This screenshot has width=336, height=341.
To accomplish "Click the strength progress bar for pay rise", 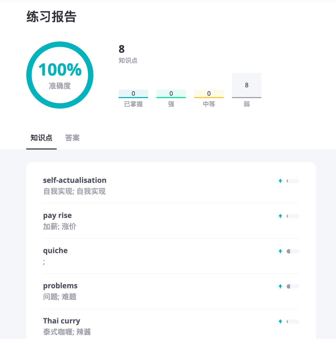I will pos(293,216).
